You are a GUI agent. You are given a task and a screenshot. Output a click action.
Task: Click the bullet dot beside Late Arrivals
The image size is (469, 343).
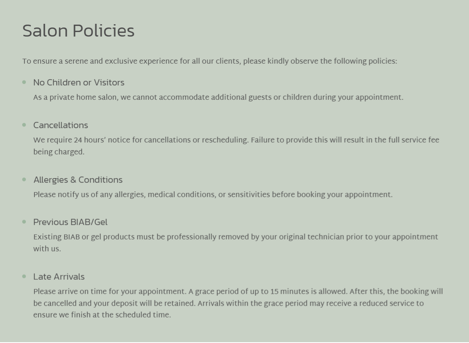24,276
